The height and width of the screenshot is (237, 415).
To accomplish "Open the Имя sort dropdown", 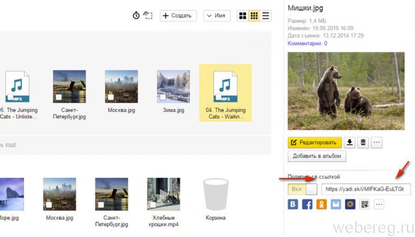I will pyautogui.click(x=217, y=16).
